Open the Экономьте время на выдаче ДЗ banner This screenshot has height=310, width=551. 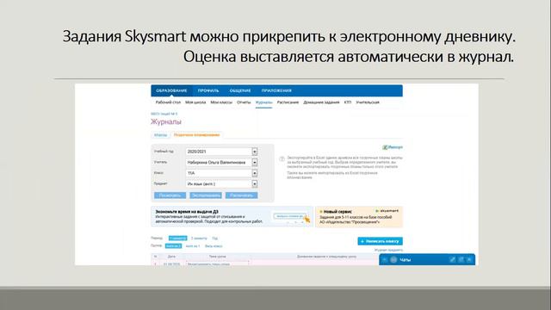coord(232,216)
